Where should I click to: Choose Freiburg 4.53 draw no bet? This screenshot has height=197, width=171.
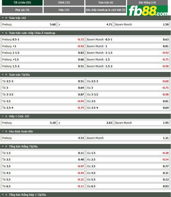43,138
